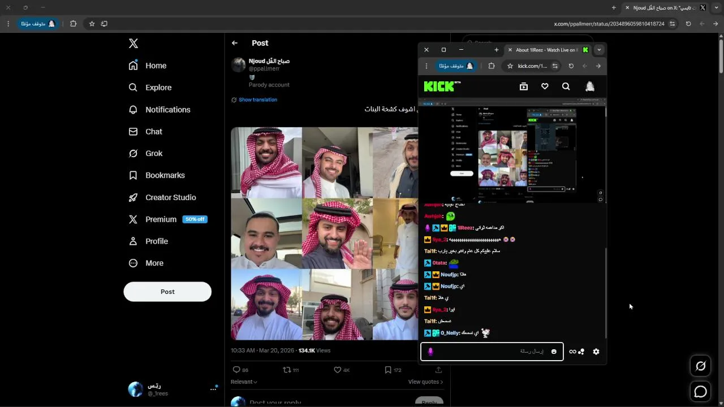Go back using the Post header arrow
The image size is (724, 407).
235,43
